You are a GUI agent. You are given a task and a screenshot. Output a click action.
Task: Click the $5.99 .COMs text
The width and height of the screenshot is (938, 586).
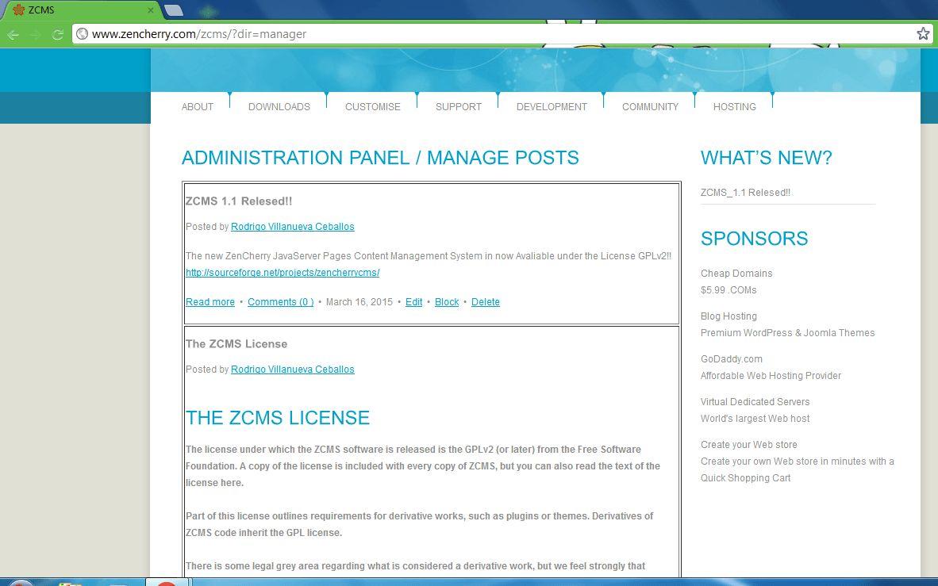[x=728, y=290]
